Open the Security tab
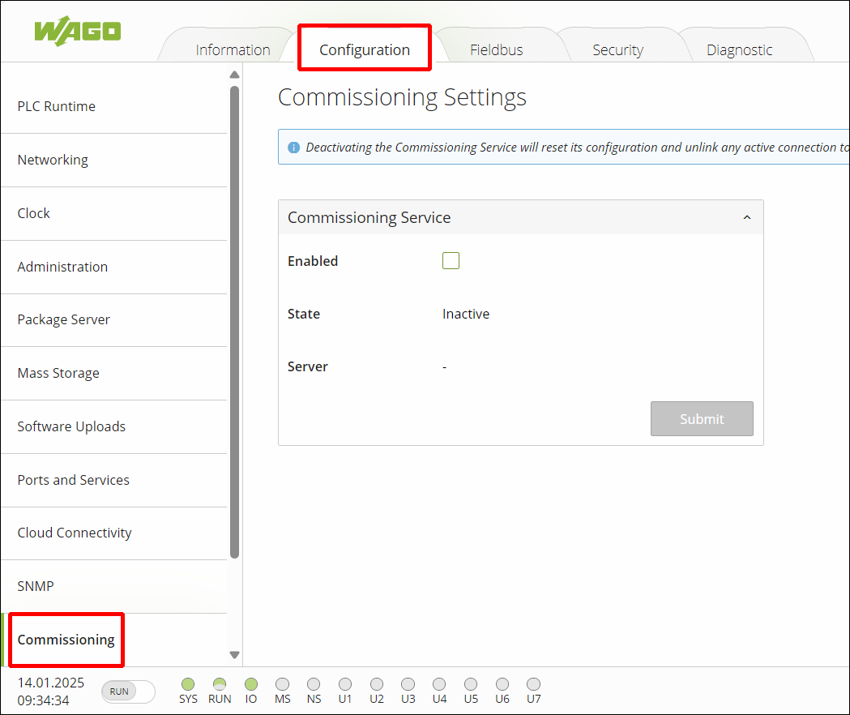This screenshot has width=850, height=715. click(x=617, y=49)
